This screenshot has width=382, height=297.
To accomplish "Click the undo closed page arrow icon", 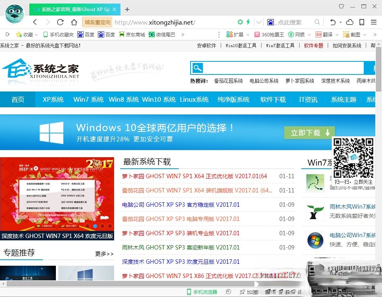I will [x=333, y=22].
